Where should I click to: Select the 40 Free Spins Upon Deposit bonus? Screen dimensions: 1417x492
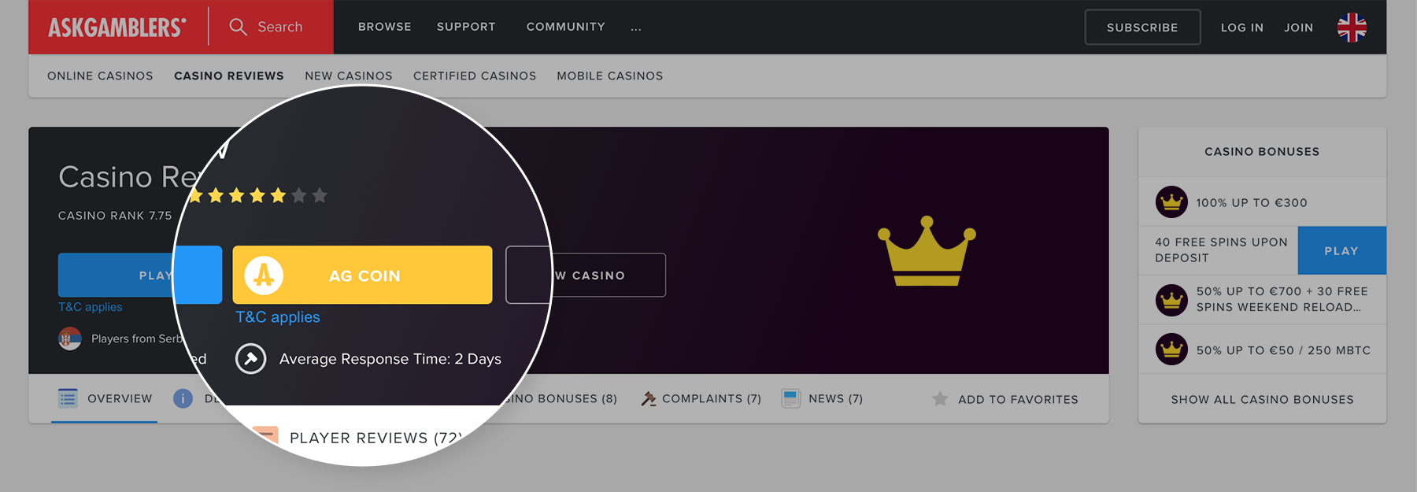coord(1219,250)
